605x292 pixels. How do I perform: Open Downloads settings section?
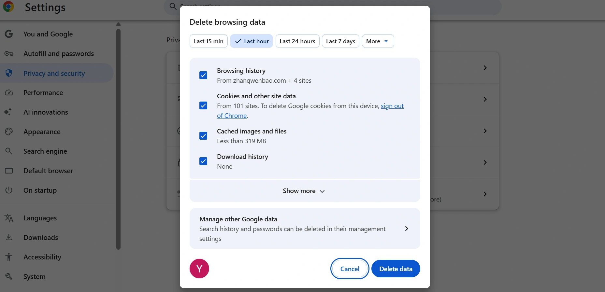tap(57, 237)
